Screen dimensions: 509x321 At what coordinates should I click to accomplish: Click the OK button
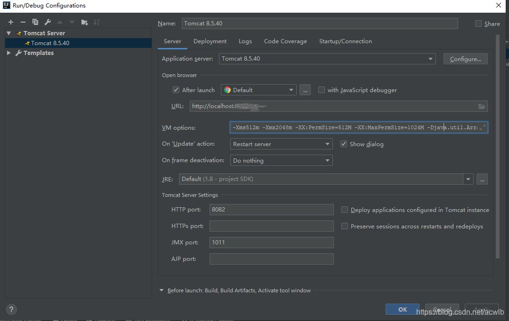(403, 309)
